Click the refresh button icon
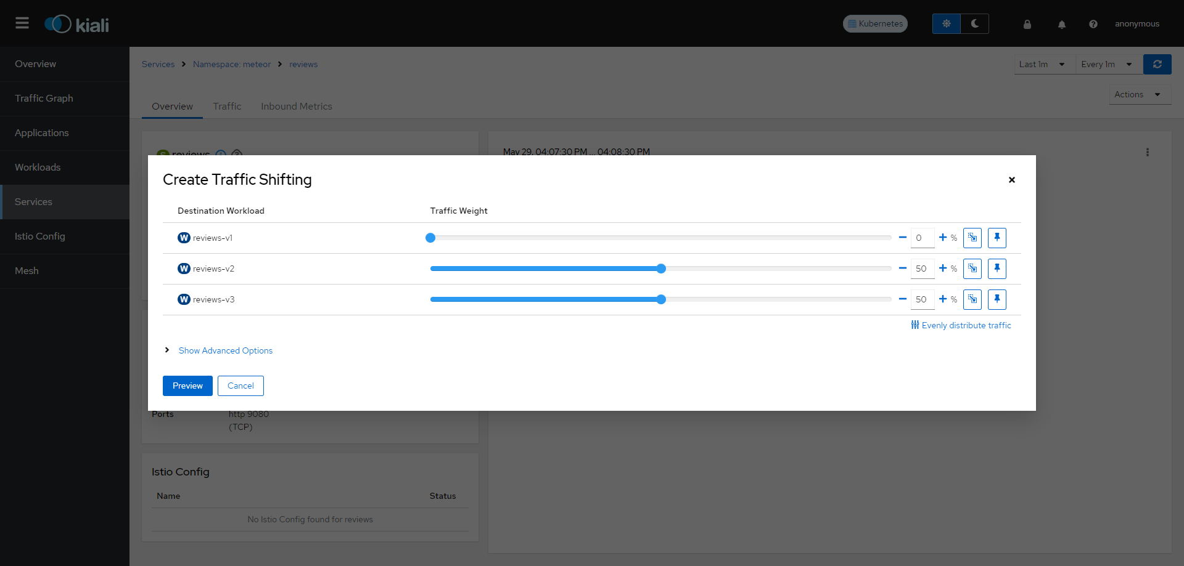 [x=1157, y=64]
